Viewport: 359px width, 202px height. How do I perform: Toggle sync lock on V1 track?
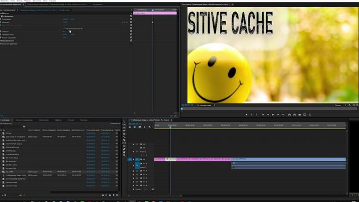point(141,159)
